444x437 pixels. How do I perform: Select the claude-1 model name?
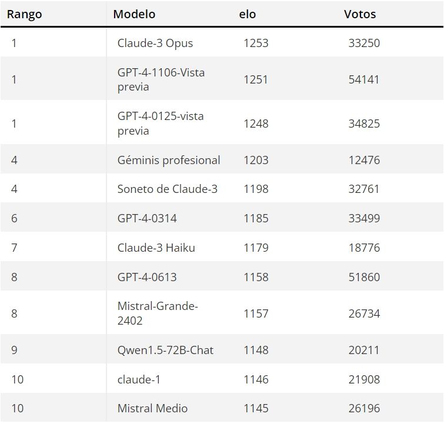139,379
